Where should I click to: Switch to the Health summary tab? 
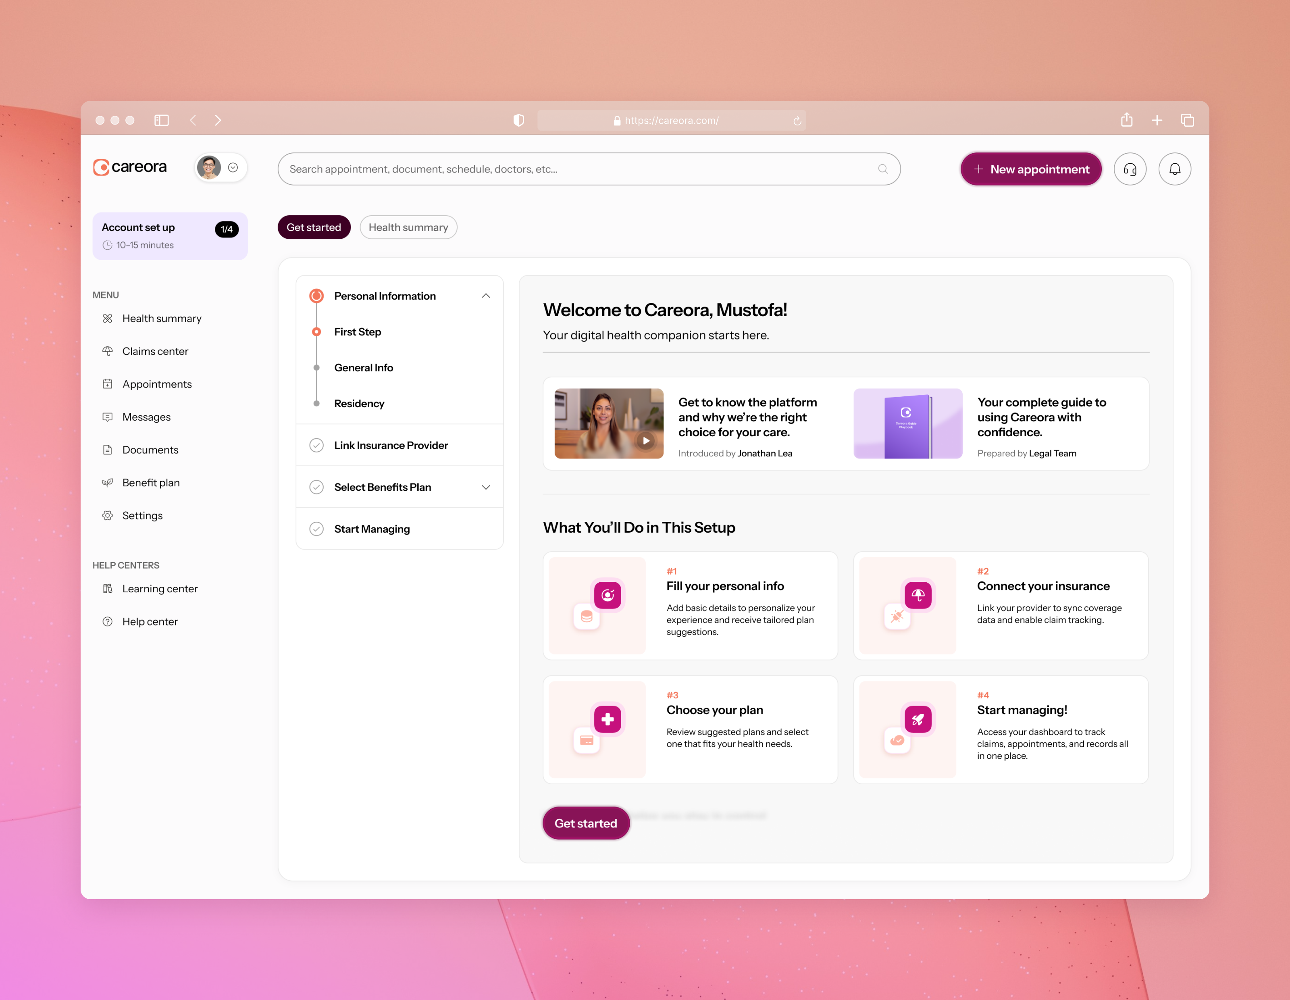(408, 227)
